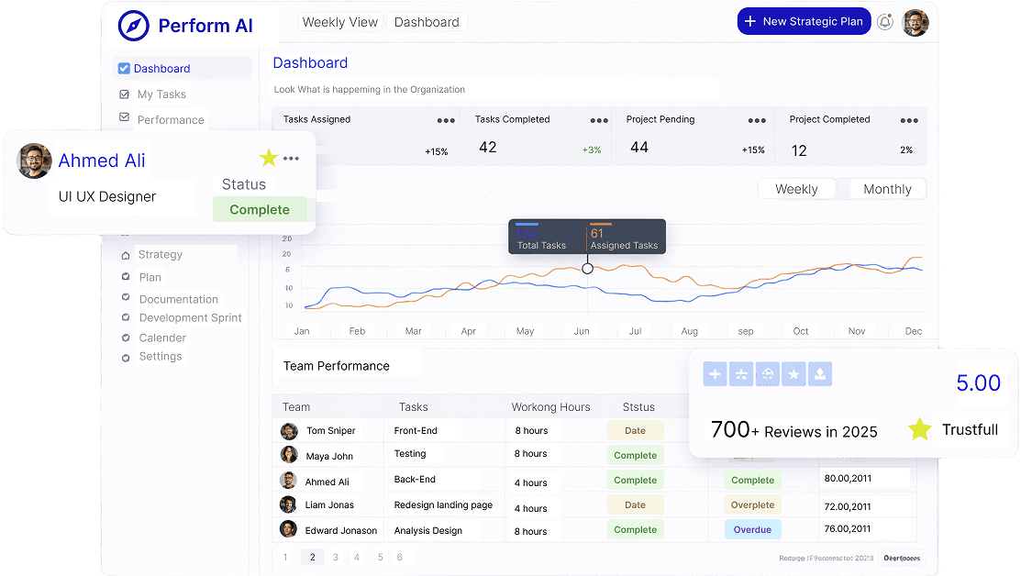Click the Perform AI compass logo icon
Screen dimensions: 1021x576
tap(133, 26)
